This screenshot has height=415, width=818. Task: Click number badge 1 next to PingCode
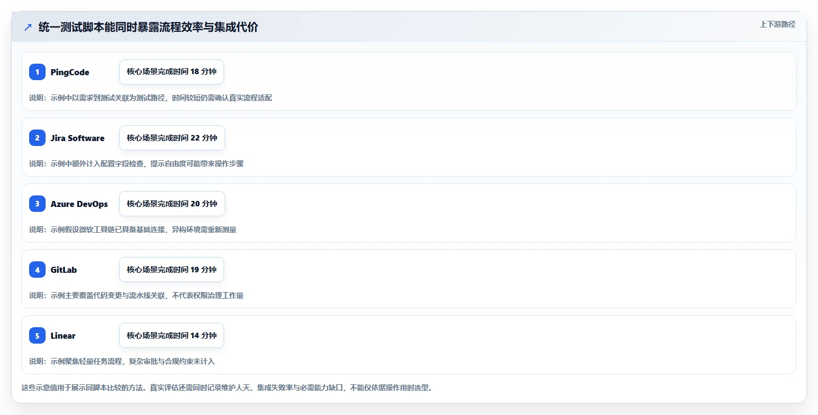[37, 72]
